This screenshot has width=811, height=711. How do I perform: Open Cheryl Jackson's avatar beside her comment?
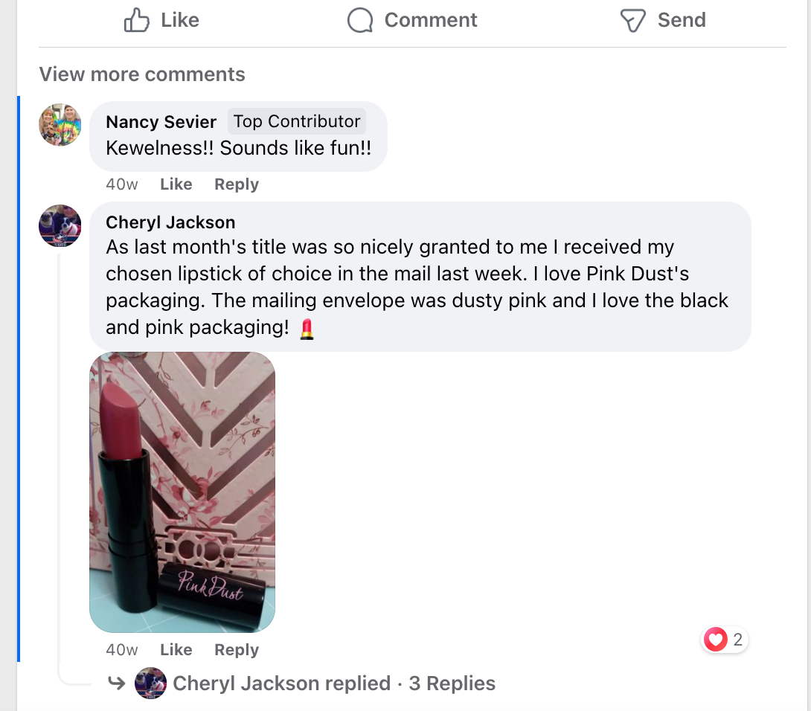pos(60,225)
